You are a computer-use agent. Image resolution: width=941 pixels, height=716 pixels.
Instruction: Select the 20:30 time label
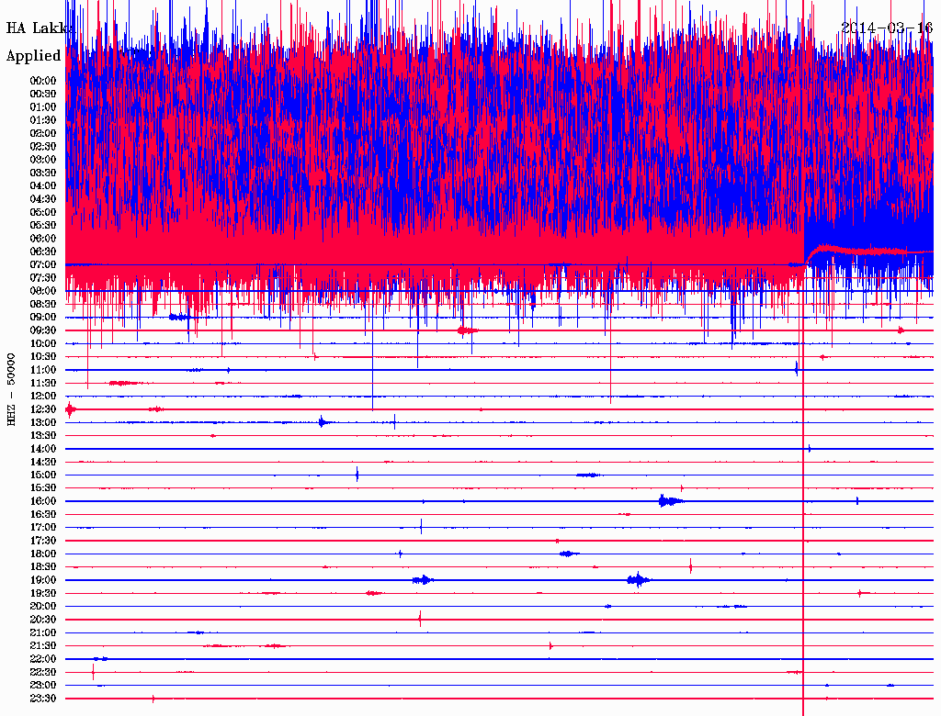(x=43, y=620)
